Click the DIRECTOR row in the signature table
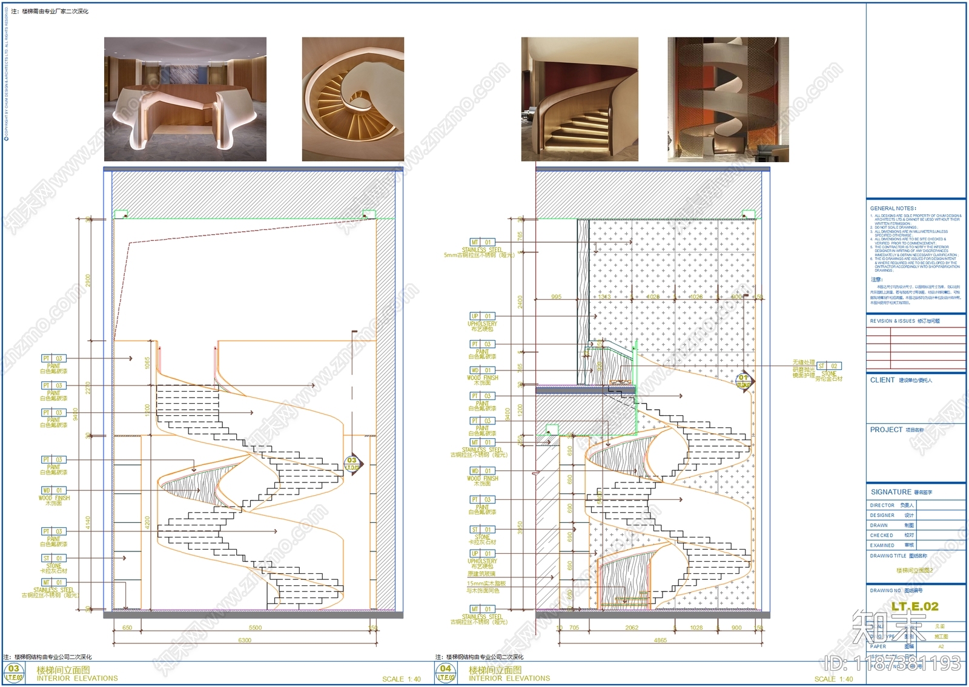 (x=916, y=505)
